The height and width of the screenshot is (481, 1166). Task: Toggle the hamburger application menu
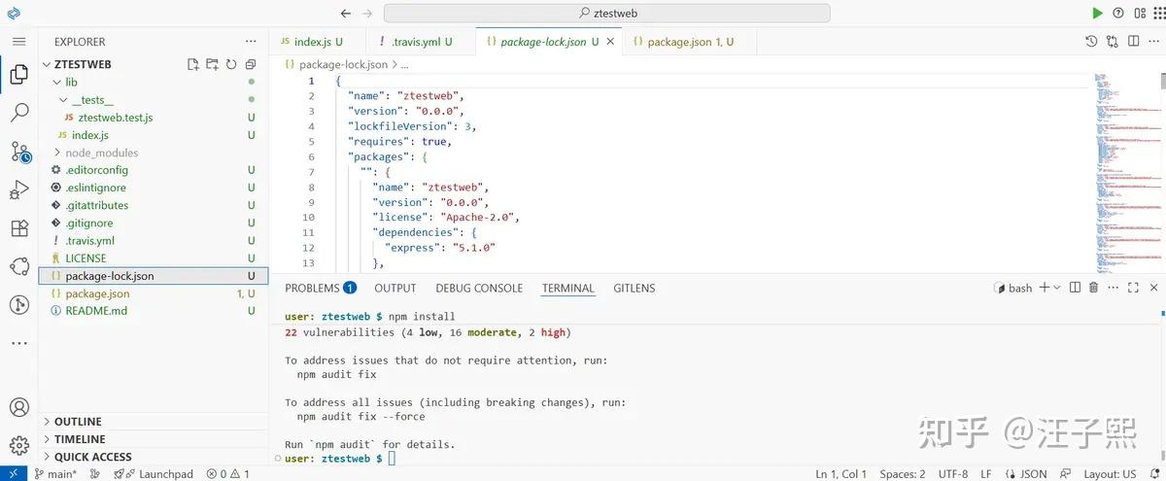pyautogui.click(x=18, y=42)
